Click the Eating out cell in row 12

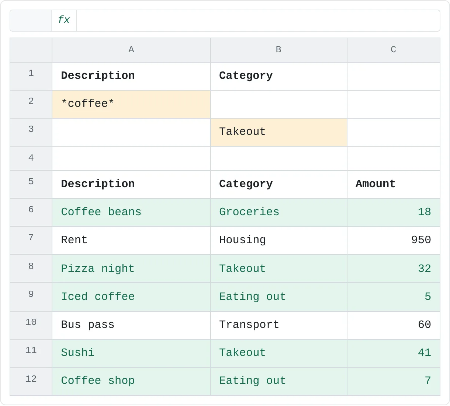pyautogui.click(x=279, y=381)
